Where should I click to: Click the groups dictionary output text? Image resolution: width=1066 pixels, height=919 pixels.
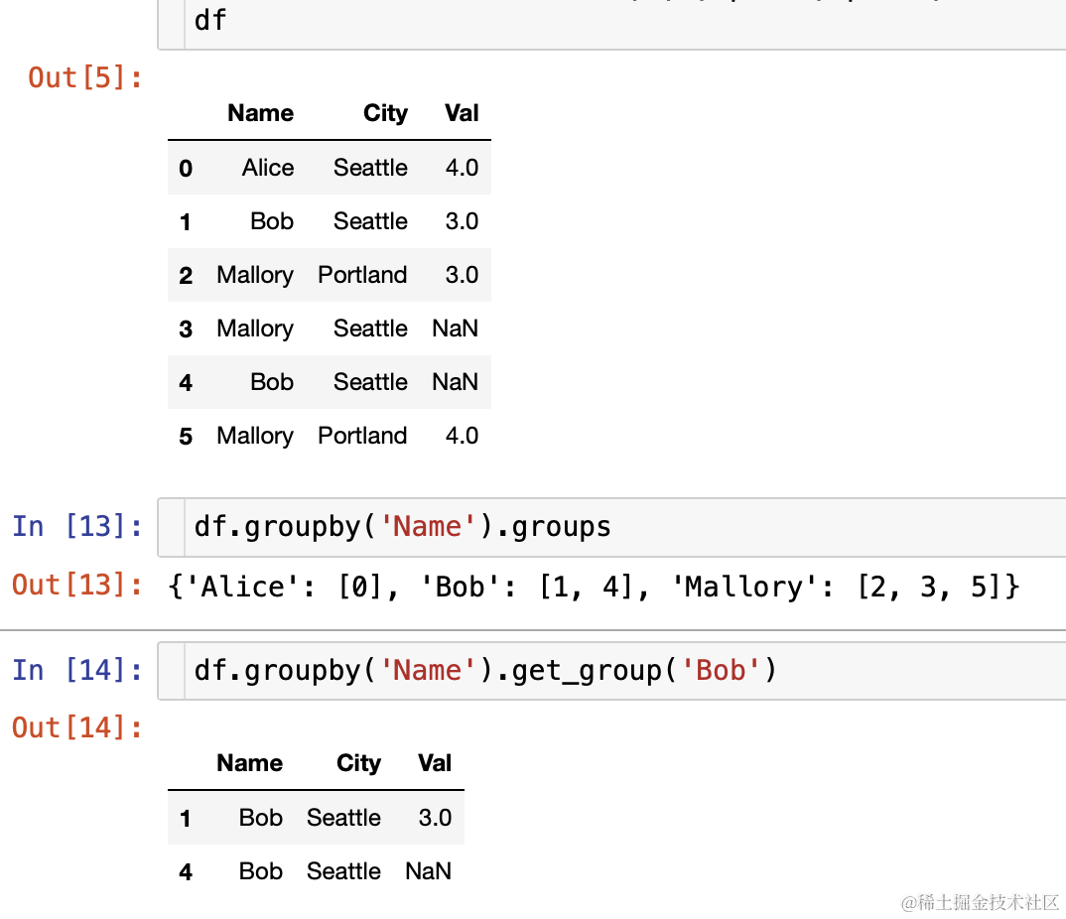[x=595, y=587]
